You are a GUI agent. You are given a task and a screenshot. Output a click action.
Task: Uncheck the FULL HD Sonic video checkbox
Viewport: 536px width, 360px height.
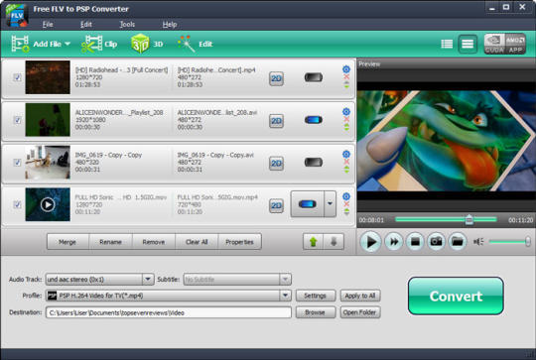click(x=17, y=204)
